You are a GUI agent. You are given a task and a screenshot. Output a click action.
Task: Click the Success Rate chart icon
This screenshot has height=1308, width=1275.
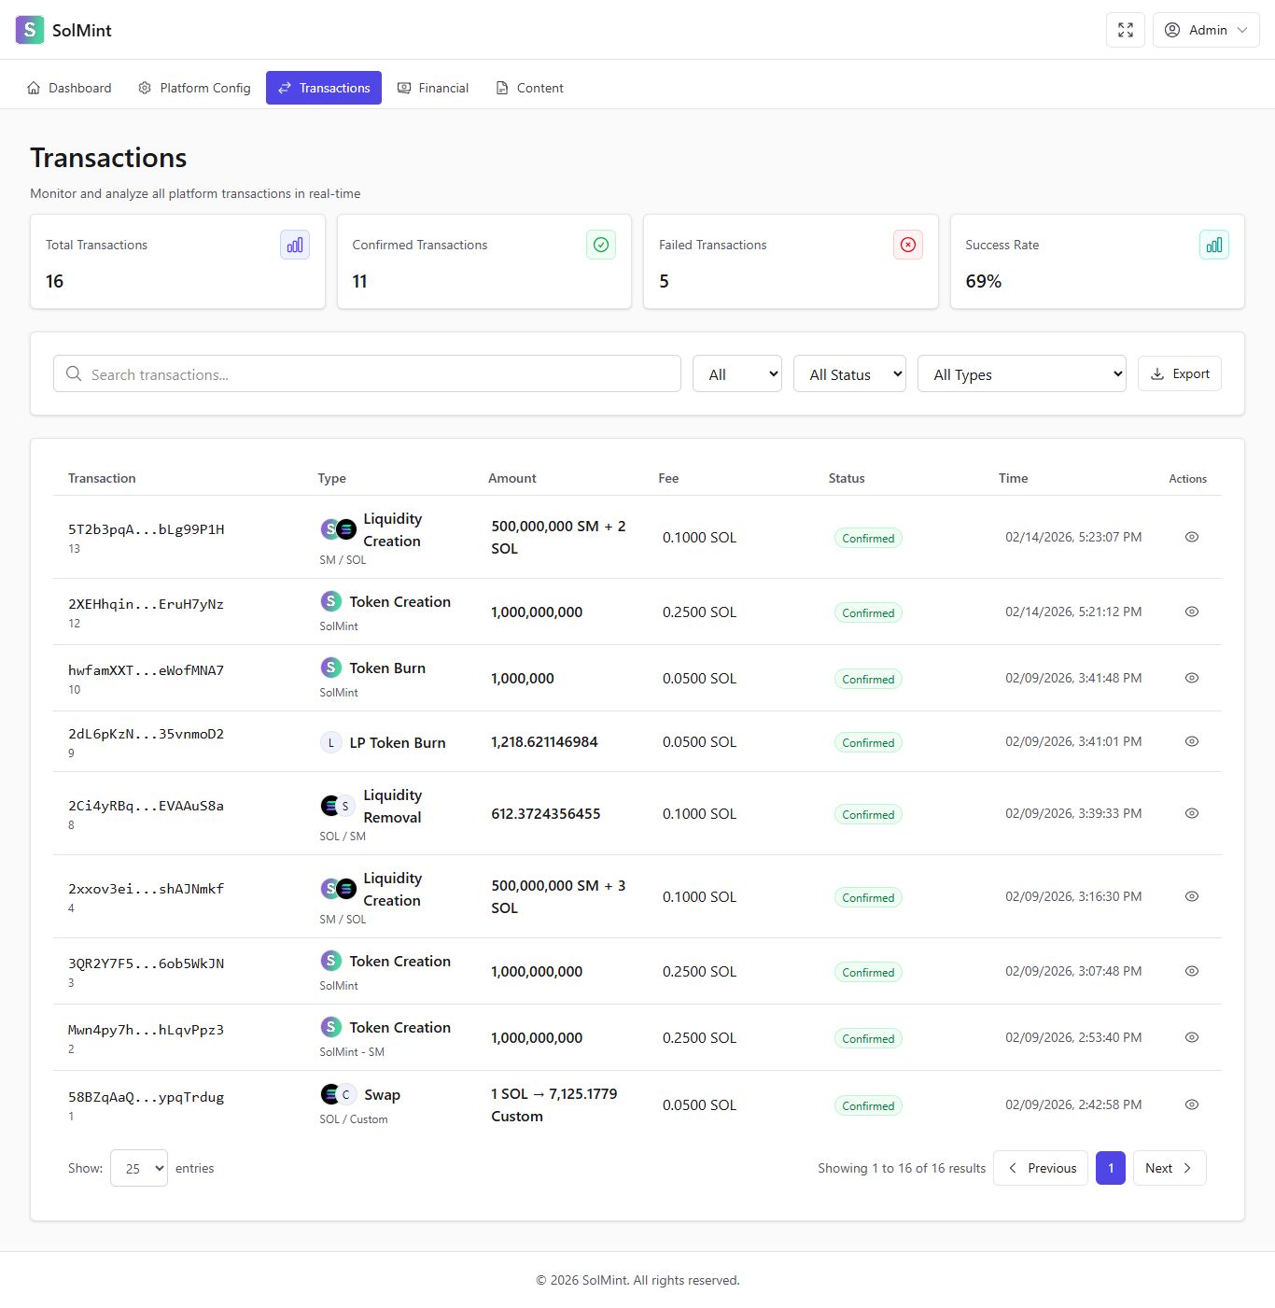point(1213,245)
